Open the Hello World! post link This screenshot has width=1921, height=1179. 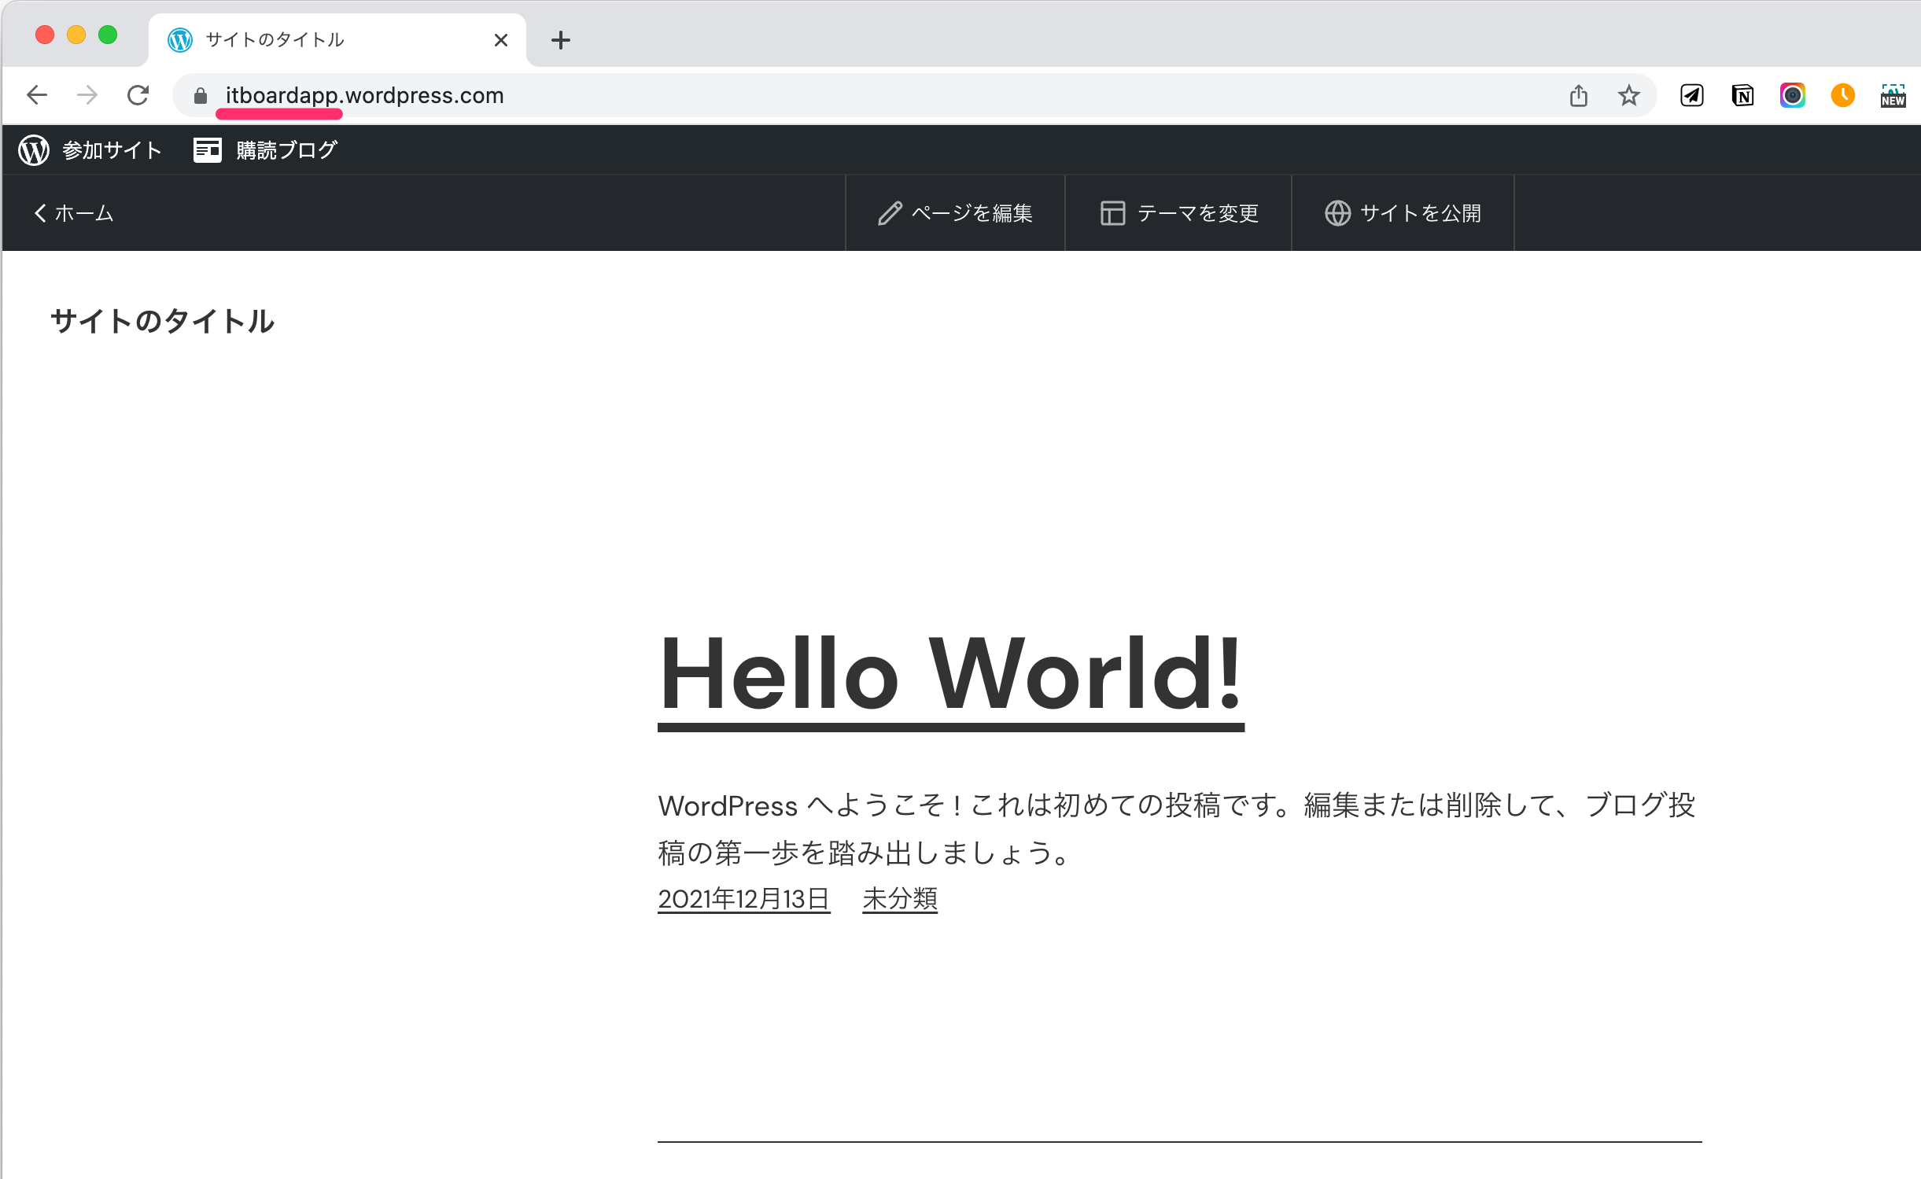(950, 675)
